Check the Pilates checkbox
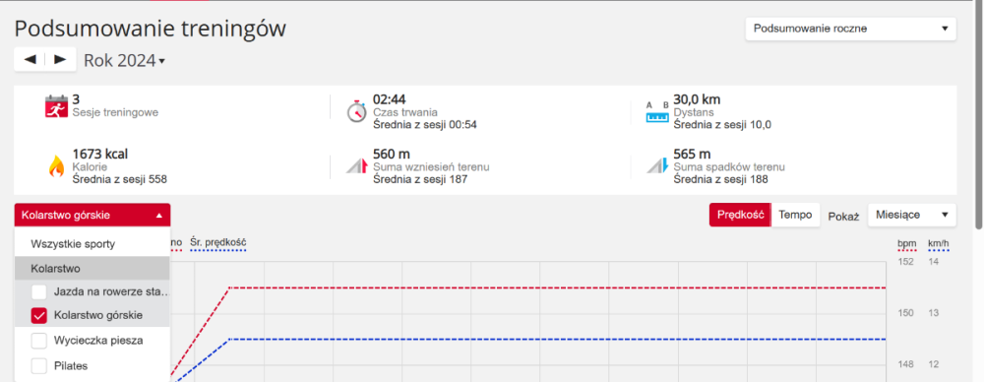 (x=39, y=365)
